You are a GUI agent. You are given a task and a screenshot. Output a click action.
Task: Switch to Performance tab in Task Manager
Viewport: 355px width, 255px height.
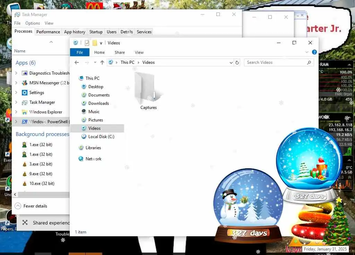[x=48, y=32]
